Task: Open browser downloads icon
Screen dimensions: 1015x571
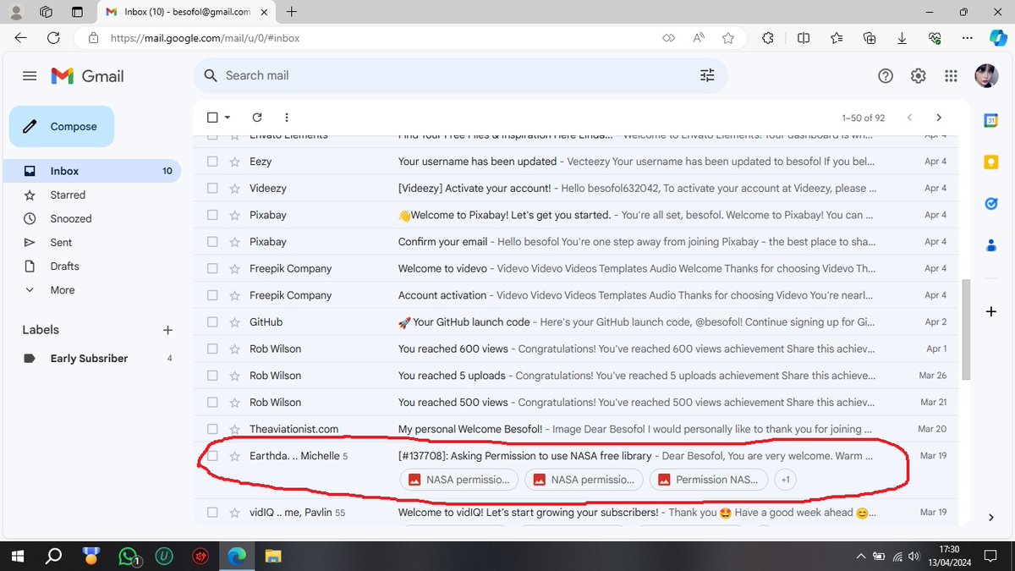Action: point(902,38)
